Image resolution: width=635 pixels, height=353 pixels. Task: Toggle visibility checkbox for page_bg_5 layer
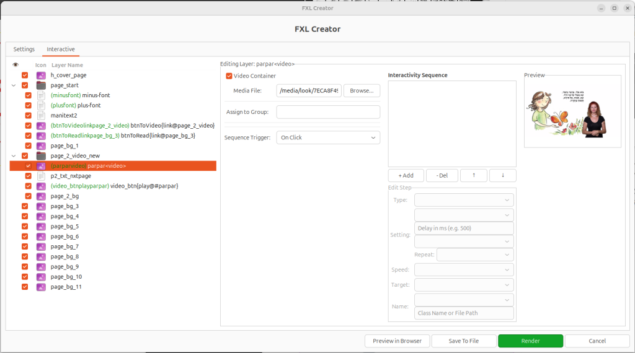click(25, 226)
